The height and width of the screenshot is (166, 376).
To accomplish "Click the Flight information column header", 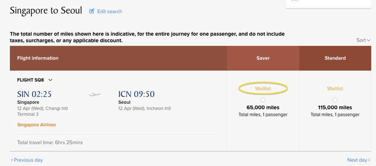I will tap(38, 58).
